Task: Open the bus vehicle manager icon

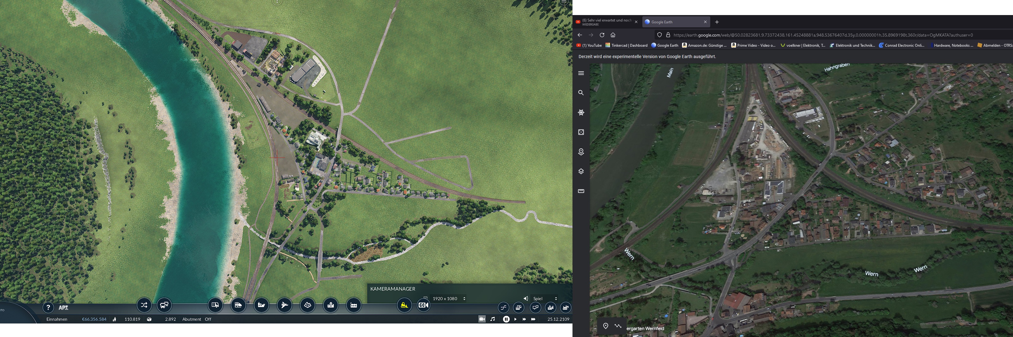Action: coord(164,305)
